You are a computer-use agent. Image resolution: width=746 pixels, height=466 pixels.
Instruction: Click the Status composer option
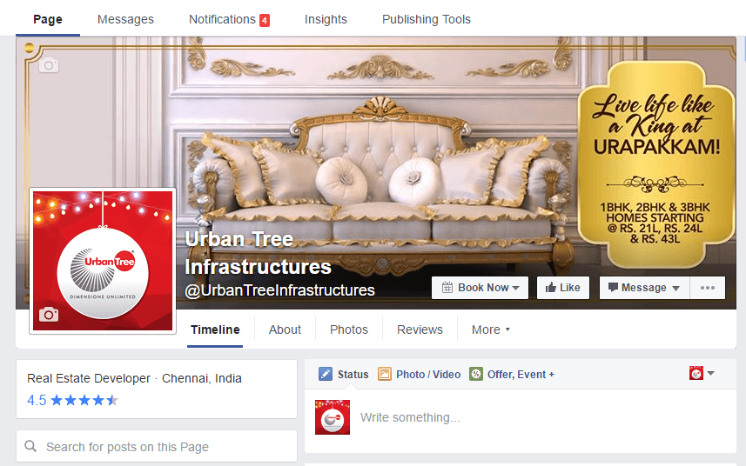[x=344, y=374]
